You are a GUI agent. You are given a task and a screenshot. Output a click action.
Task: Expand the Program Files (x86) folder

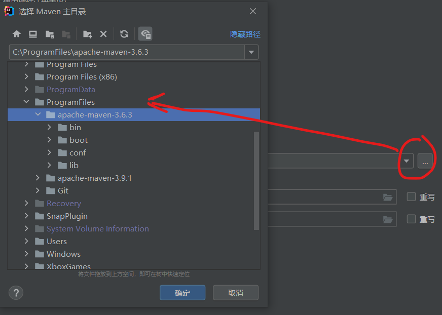click(x=26, y=76)
